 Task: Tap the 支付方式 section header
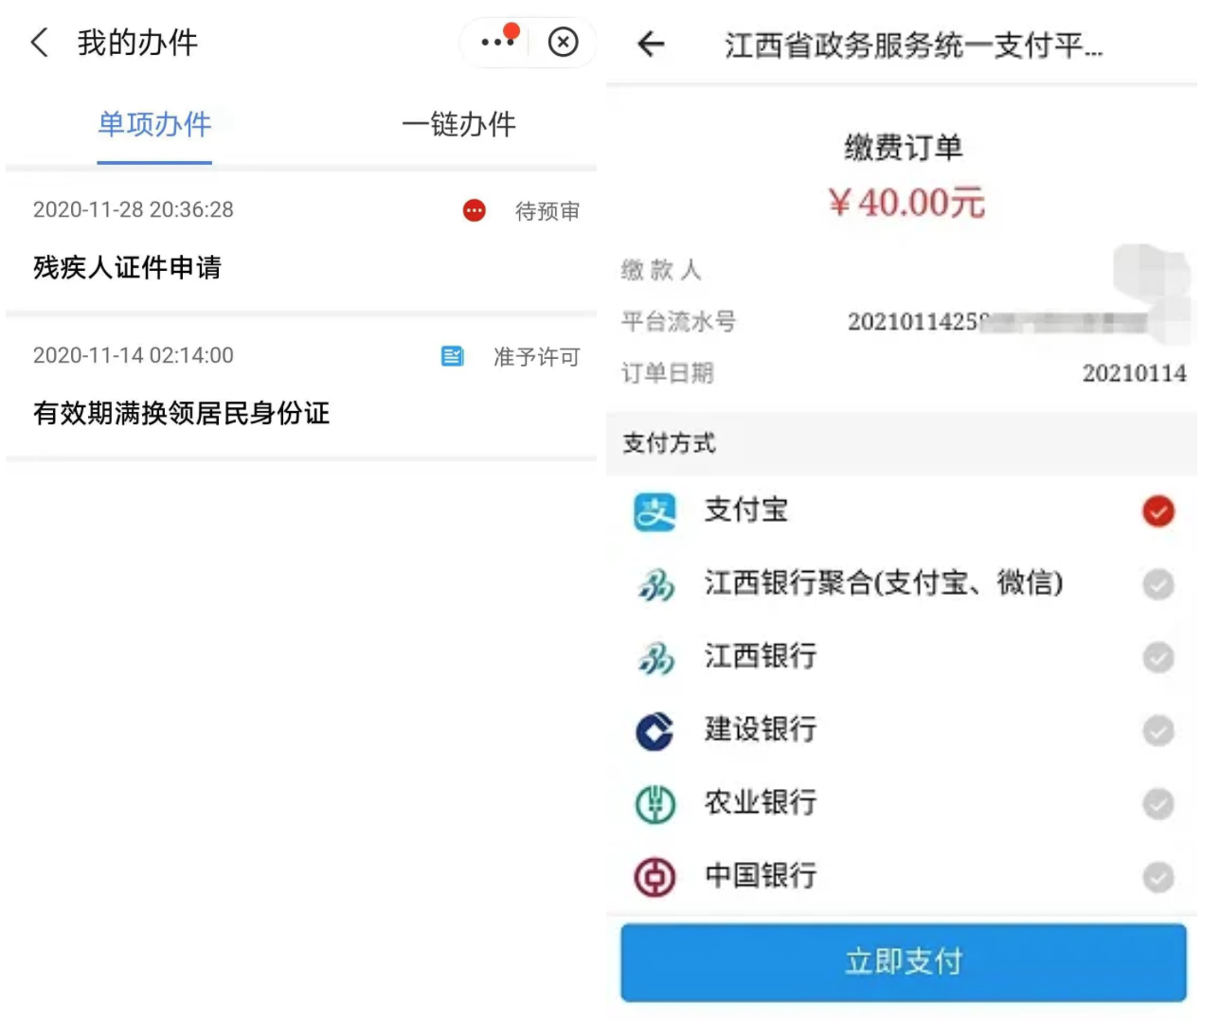pos(669,442)
